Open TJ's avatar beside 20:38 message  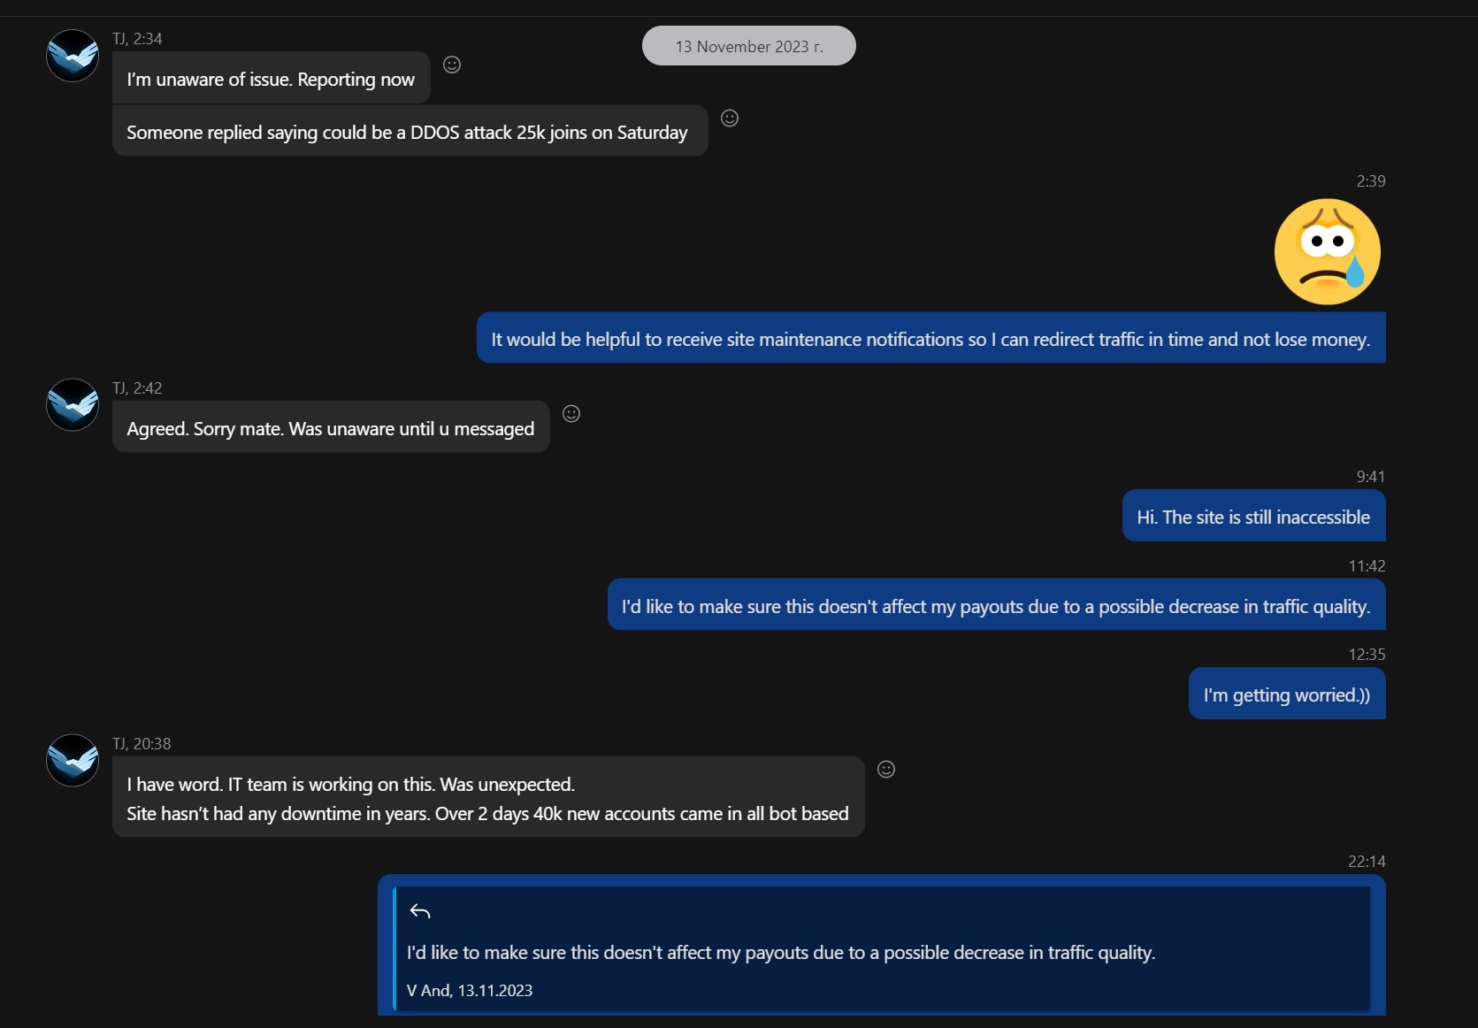pos(73,761)
